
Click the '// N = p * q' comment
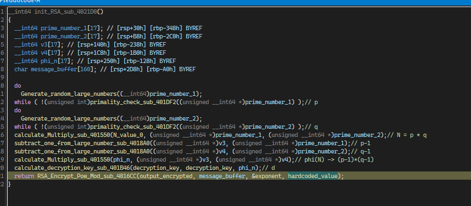(407, 135)
